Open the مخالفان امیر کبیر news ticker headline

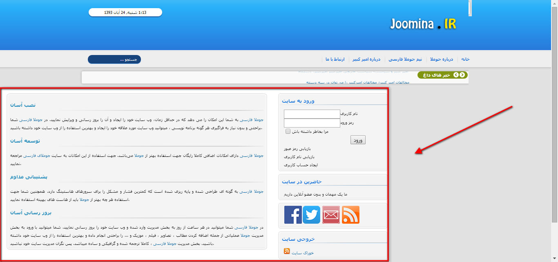point(357,82)
